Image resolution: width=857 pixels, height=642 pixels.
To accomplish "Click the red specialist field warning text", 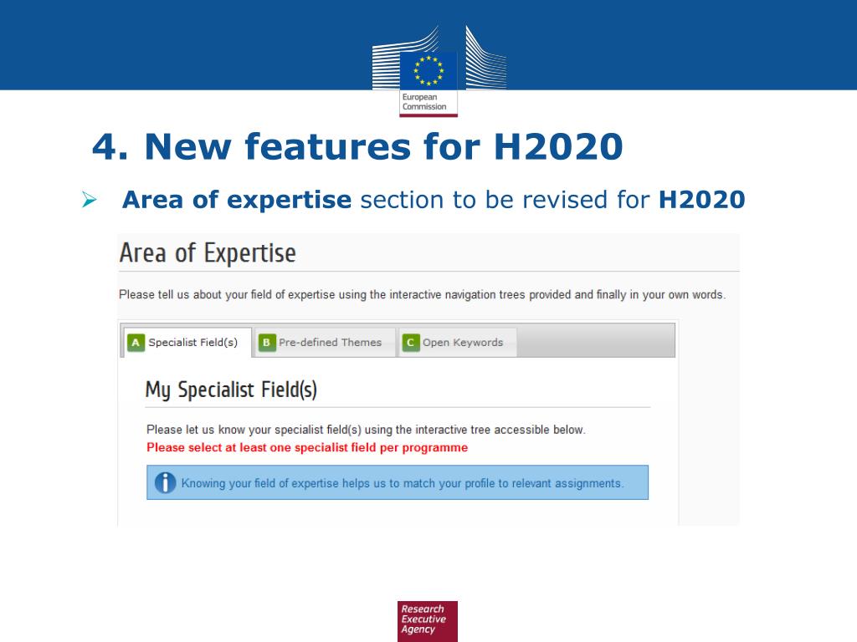I will pos(307,448).
